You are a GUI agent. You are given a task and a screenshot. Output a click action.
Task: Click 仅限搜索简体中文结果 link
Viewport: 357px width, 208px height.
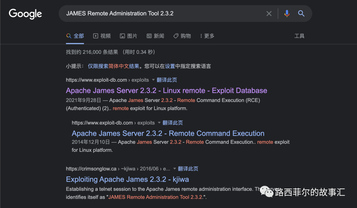click(x=113, y=66)
